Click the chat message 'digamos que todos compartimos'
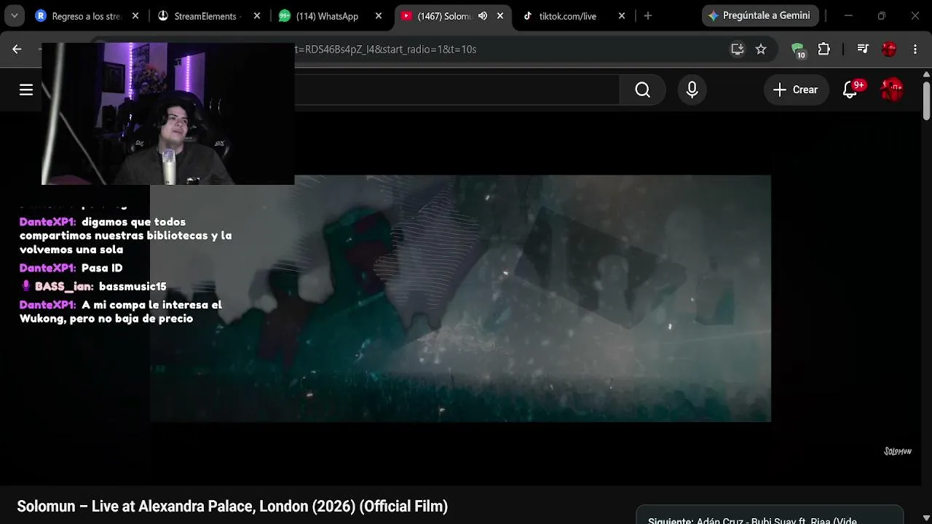The image size is (932, 524). tap(125, 236)
